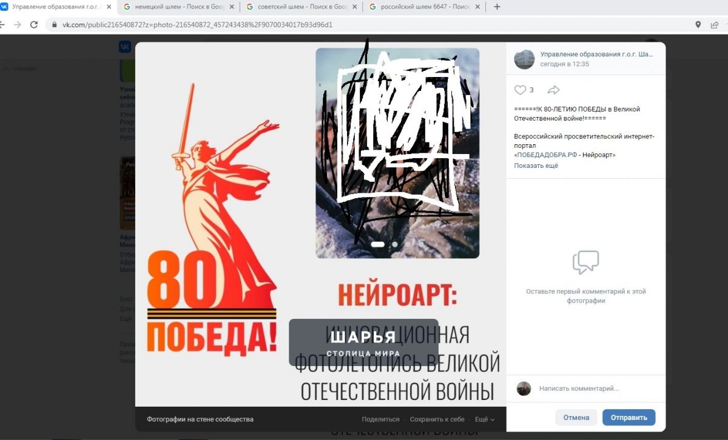Reload the page

34,25
